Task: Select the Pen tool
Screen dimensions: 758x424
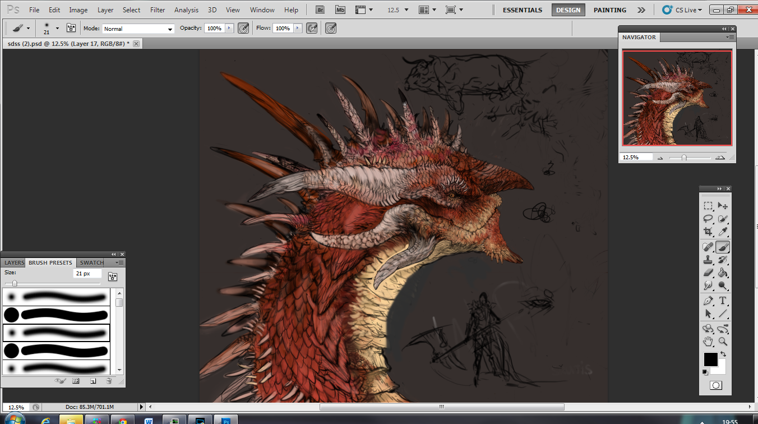Action: pyautogui.click(x=708, y=301)
